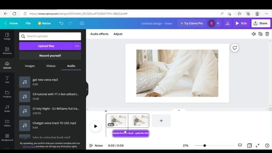Select gpt new voice.mp3 audio file
Viewport: 272px width, 153px height.
[x=50, y=82]
